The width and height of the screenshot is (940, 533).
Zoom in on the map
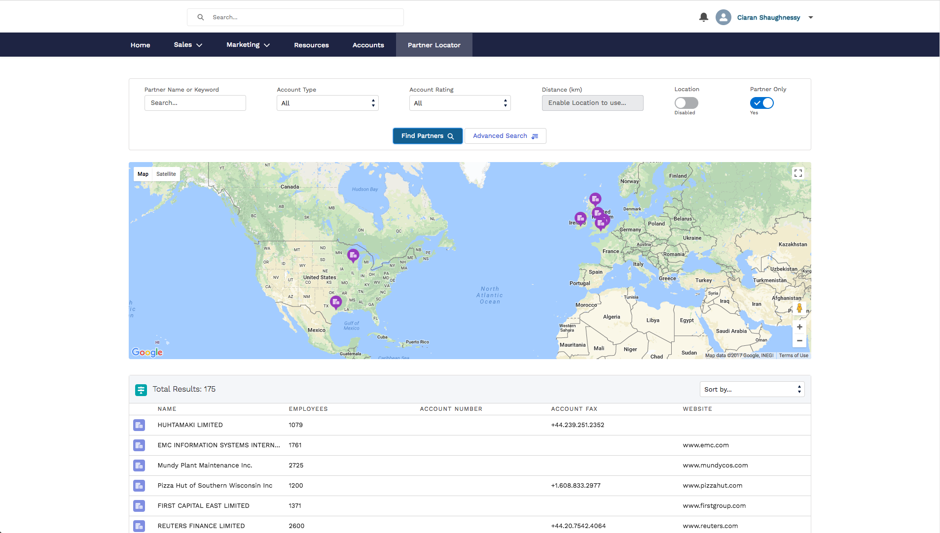799,327
